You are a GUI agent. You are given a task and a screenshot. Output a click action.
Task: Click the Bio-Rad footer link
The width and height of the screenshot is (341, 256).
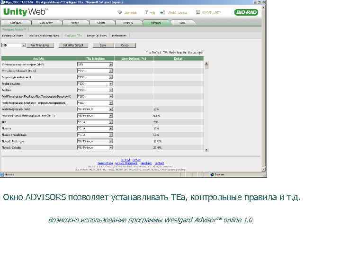(x=125, y=160)
